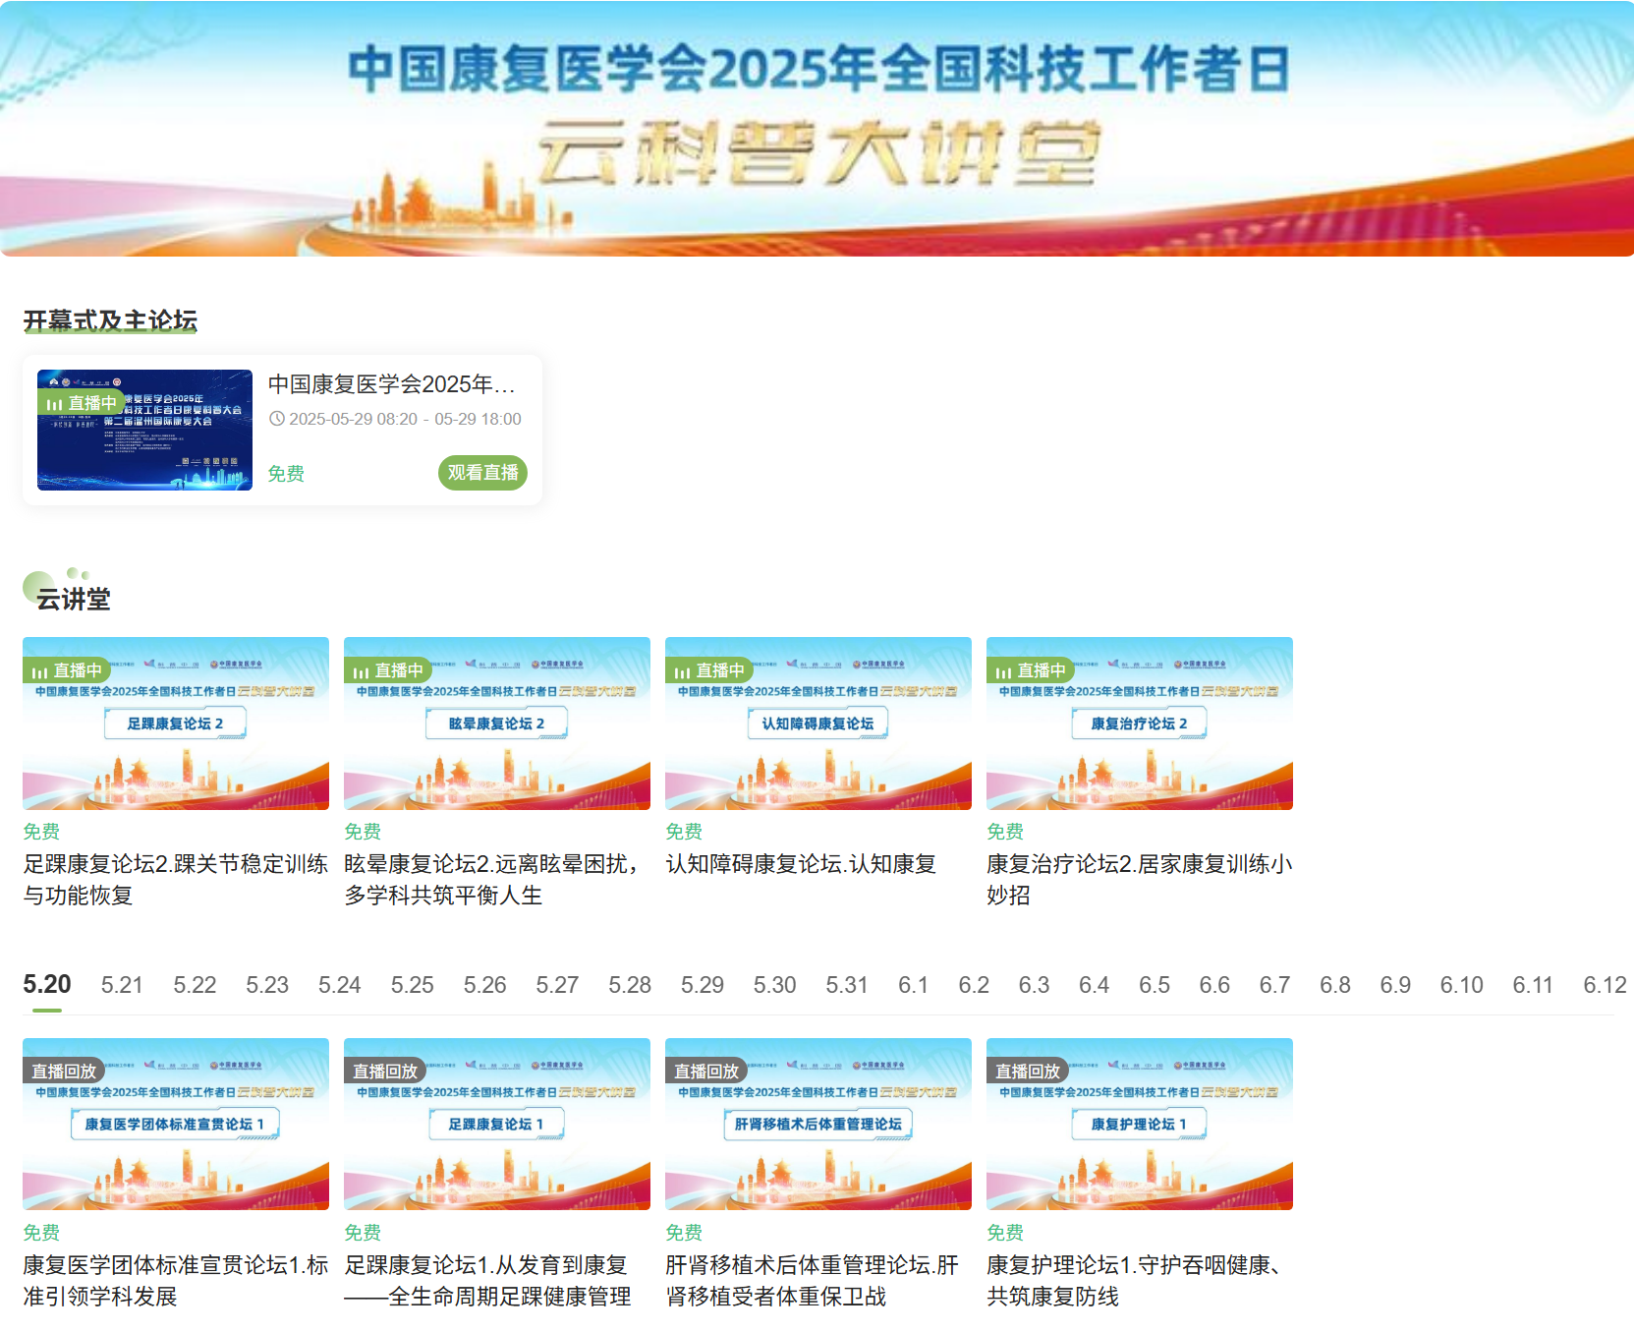The width and height of the screenshot is (1634, 1333).
Task: Switch to the 5.21 date tab
Action: [x=122, y=985]
